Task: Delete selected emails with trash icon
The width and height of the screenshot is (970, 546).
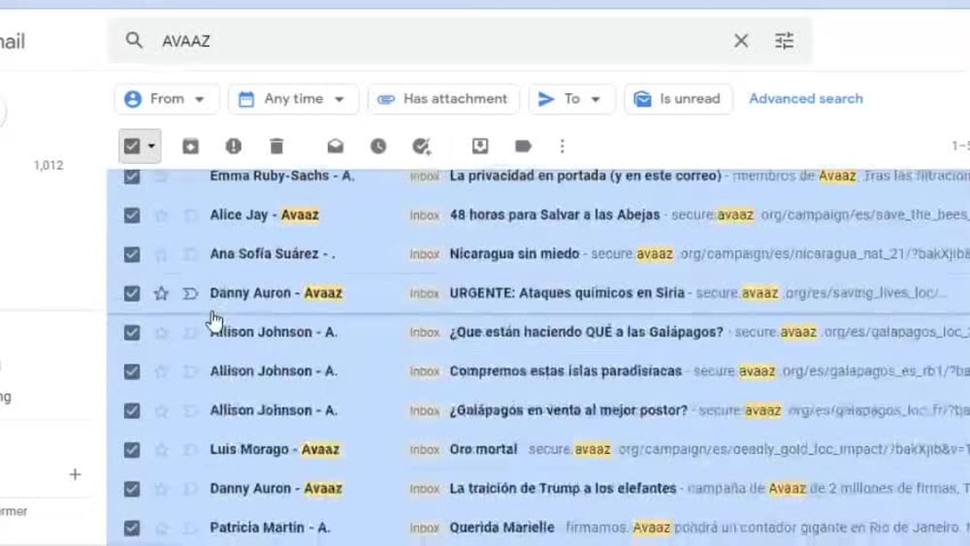Action: coord(276,146)
